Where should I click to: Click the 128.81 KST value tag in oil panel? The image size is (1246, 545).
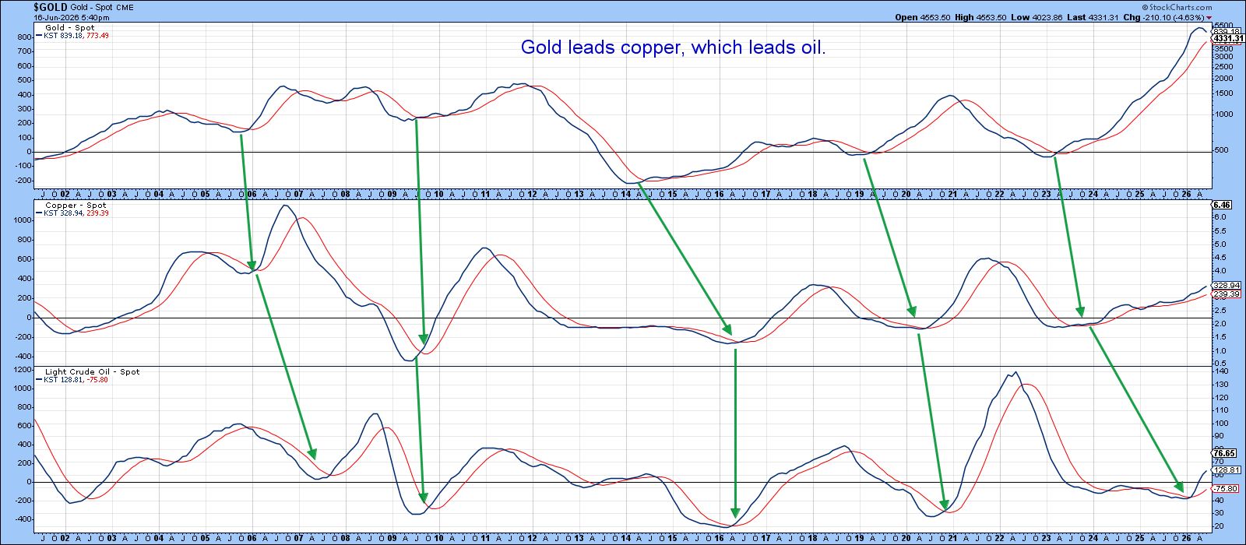click(1227, 470)
